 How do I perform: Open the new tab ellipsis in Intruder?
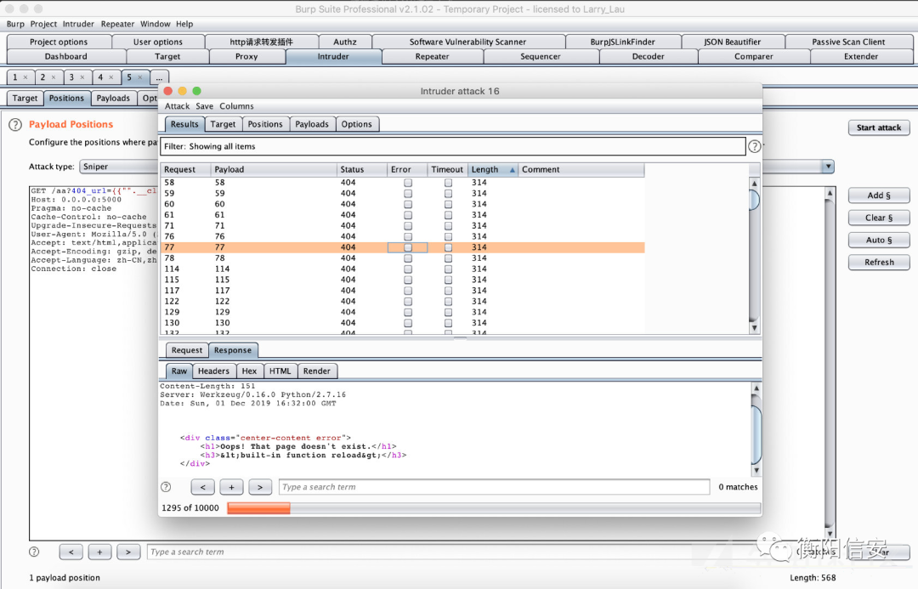click(x=159, y=77)
